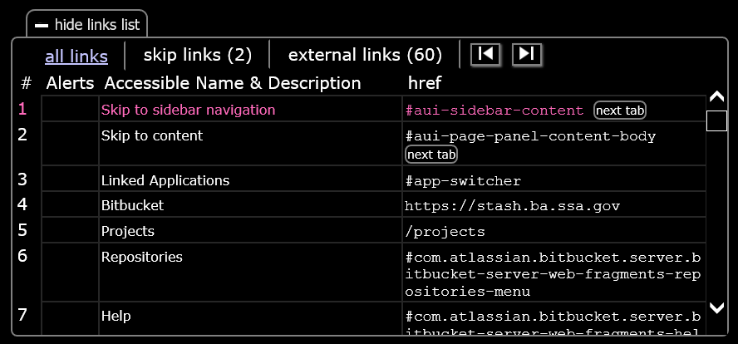This screenshot has width=738, height=344.
Task: Click the Bitbucket link row
Action: pyautogui.click(x=133, y=205)
